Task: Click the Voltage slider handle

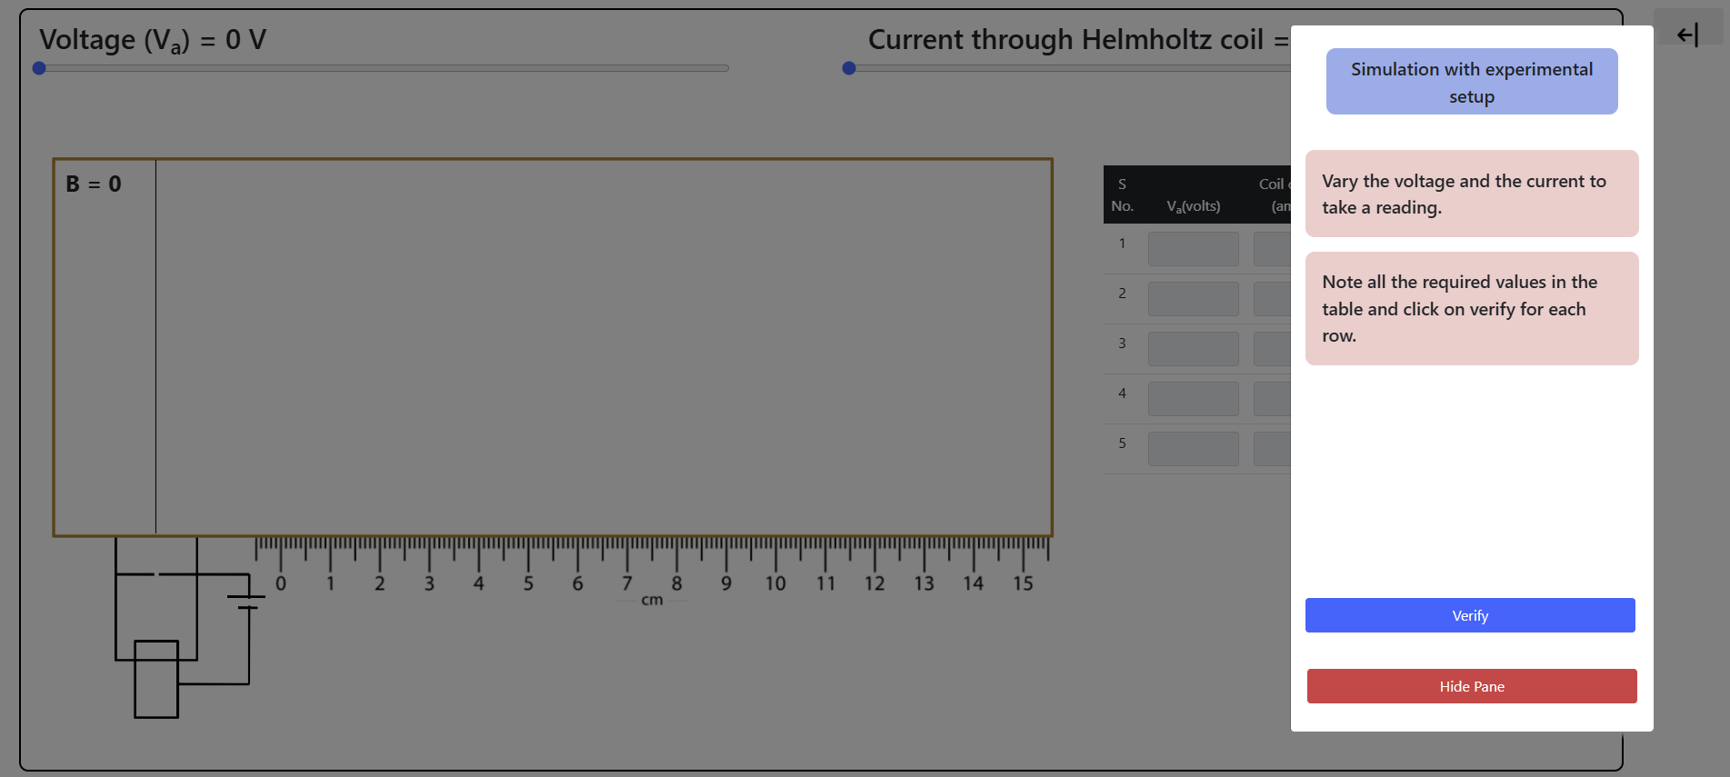Action: coord(39,68)
